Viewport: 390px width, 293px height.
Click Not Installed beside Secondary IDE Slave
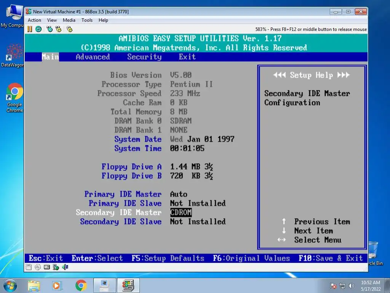(198, 222)
